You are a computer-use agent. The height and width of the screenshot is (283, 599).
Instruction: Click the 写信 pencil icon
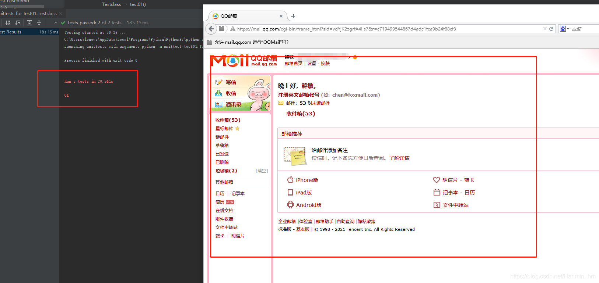click(x=219, y=82)
